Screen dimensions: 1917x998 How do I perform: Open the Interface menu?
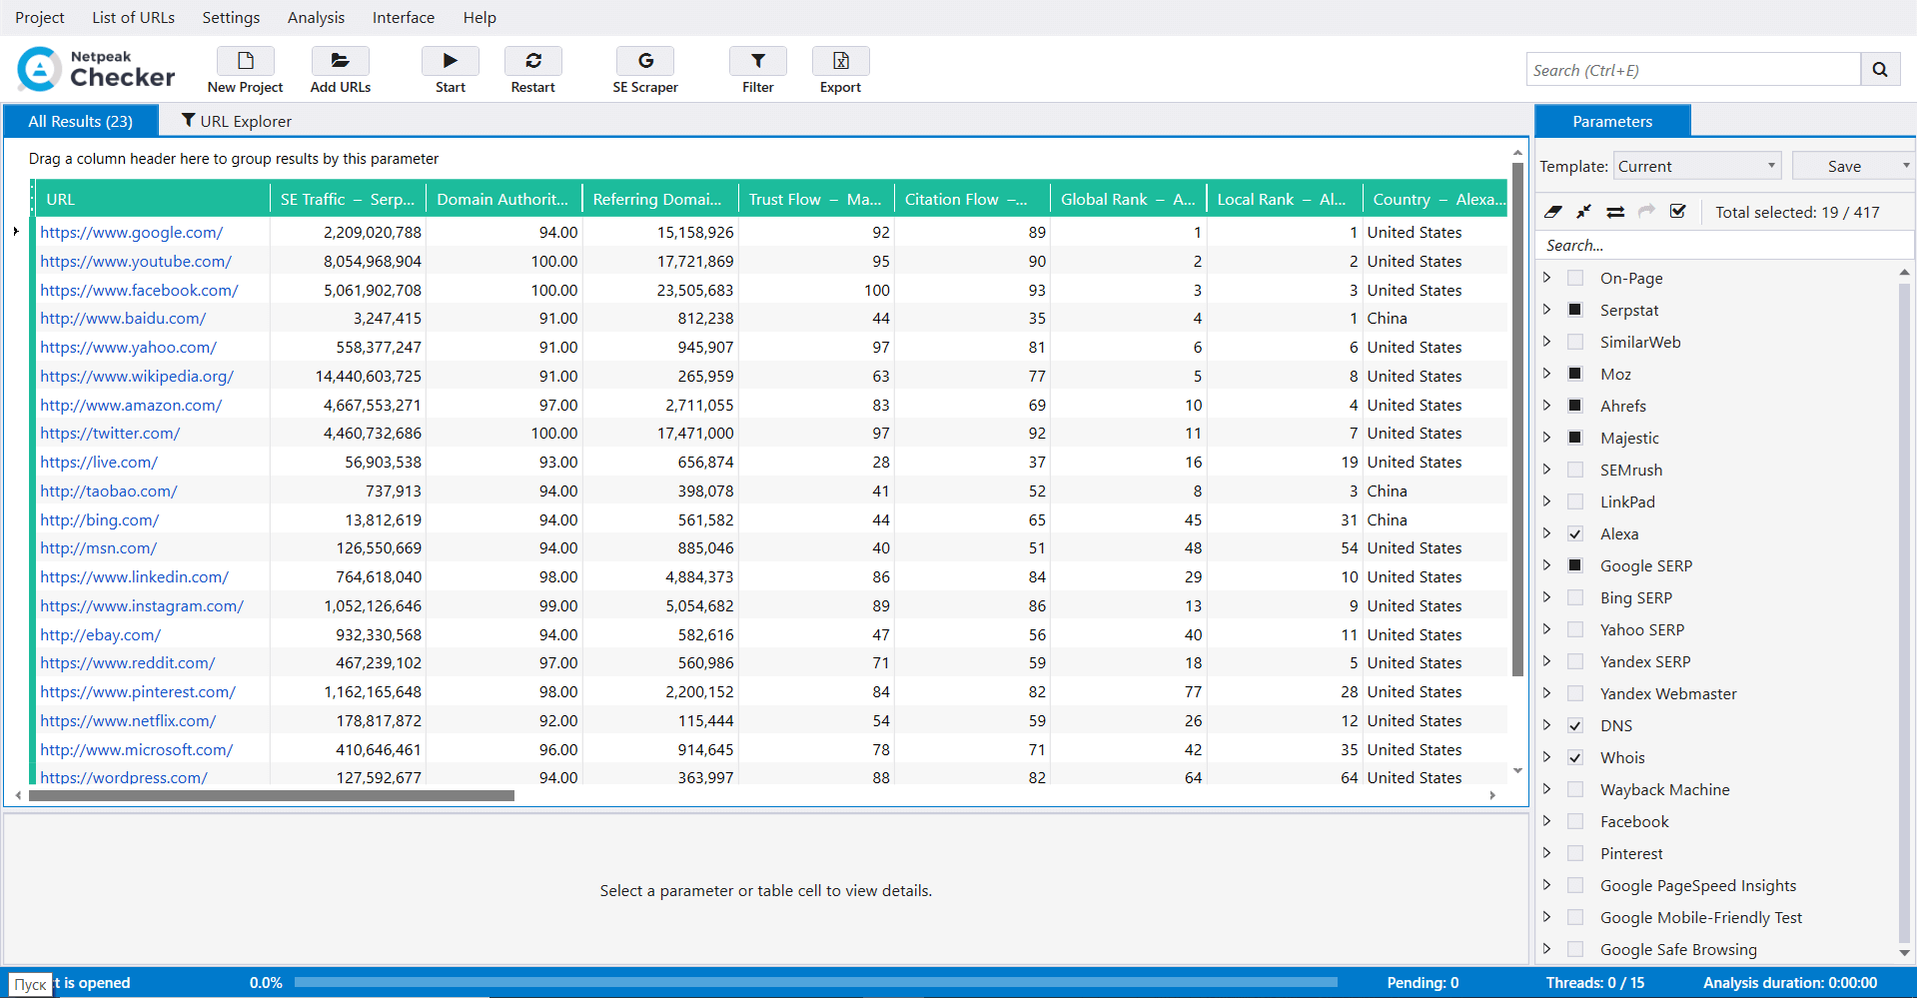pyautogui.click(x=404, y=17)
